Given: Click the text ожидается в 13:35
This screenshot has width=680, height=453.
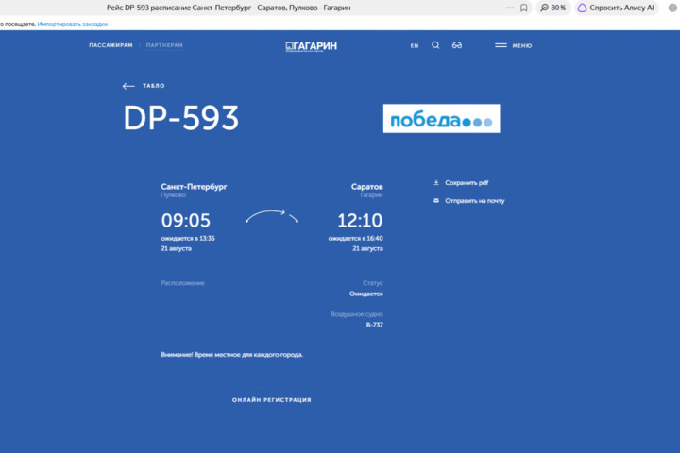Looking at the screenshot, I should tap(188, 238).
